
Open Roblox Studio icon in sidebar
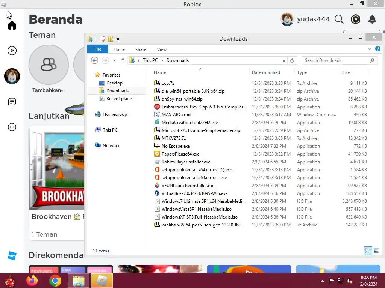tap(12, 256)
